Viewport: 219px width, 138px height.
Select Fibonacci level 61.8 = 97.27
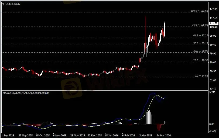201,36
